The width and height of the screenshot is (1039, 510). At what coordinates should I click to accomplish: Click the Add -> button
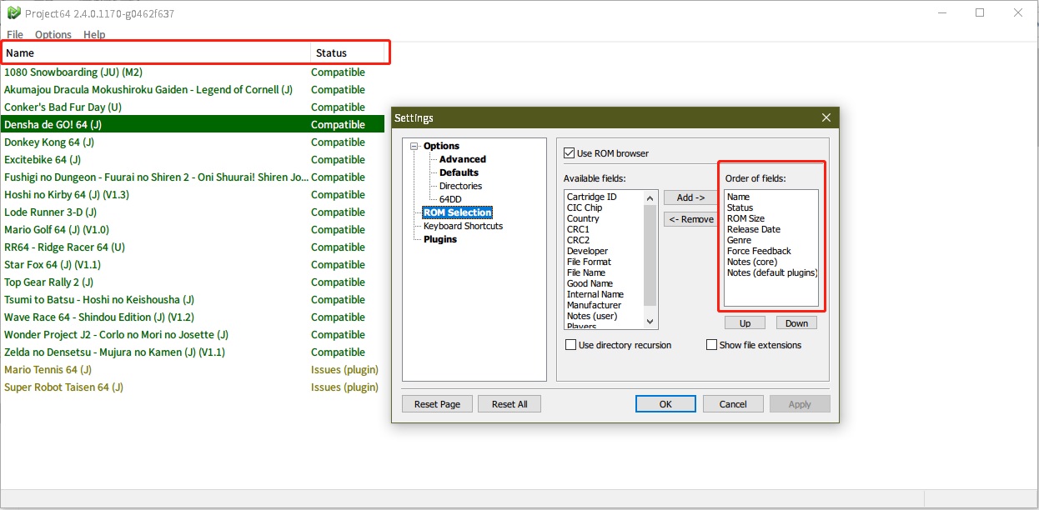(690, 197)
